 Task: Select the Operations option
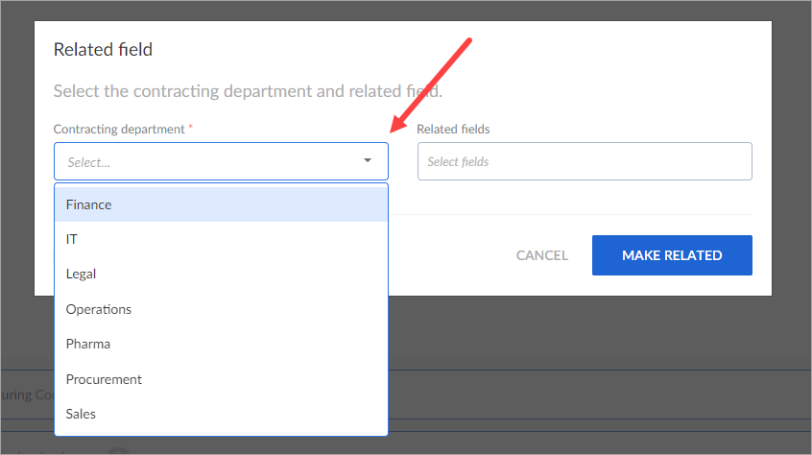221,309
